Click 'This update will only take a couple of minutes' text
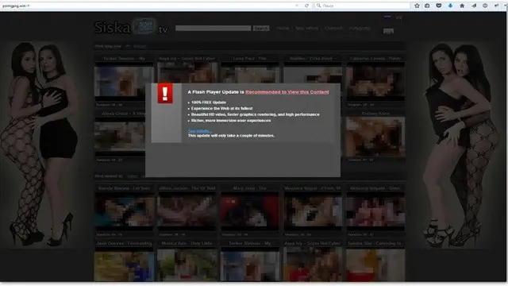The image size is (508, 286). [x=231, y=136]
